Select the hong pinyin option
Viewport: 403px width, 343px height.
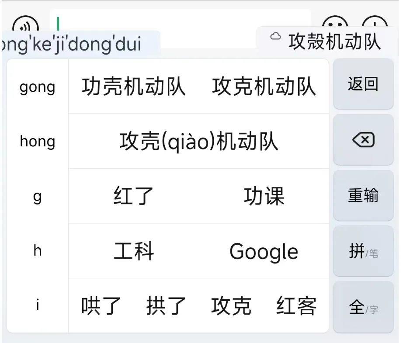(38, 142)
